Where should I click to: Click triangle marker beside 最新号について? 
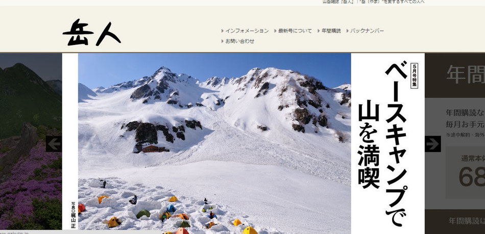tap(275, 31)
